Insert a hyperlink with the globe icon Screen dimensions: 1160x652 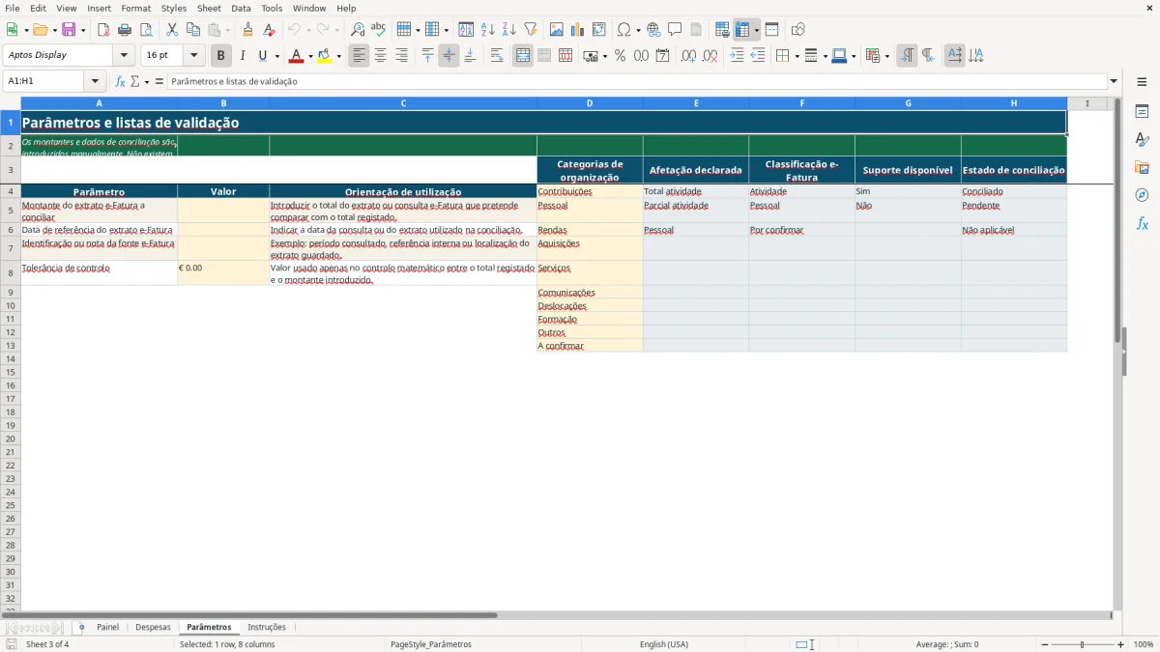coord(654,30)
